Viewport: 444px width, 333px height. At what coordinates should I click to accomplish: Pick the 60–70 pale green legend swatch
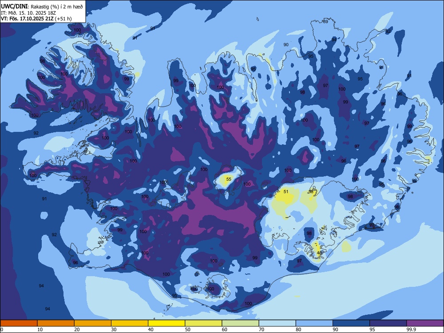pos(240,323)
